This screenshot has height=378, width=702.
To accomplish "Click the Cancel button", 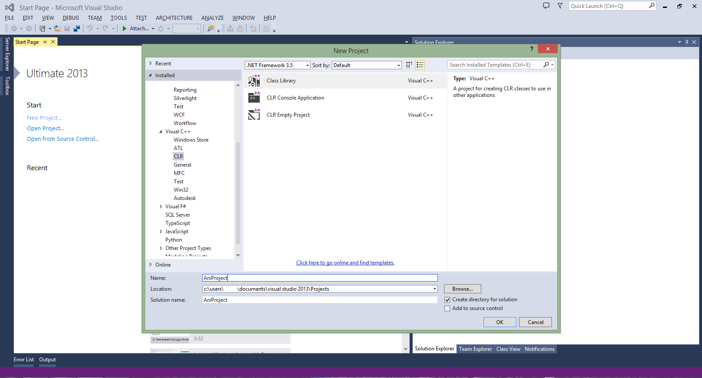I will coord(535,322).
